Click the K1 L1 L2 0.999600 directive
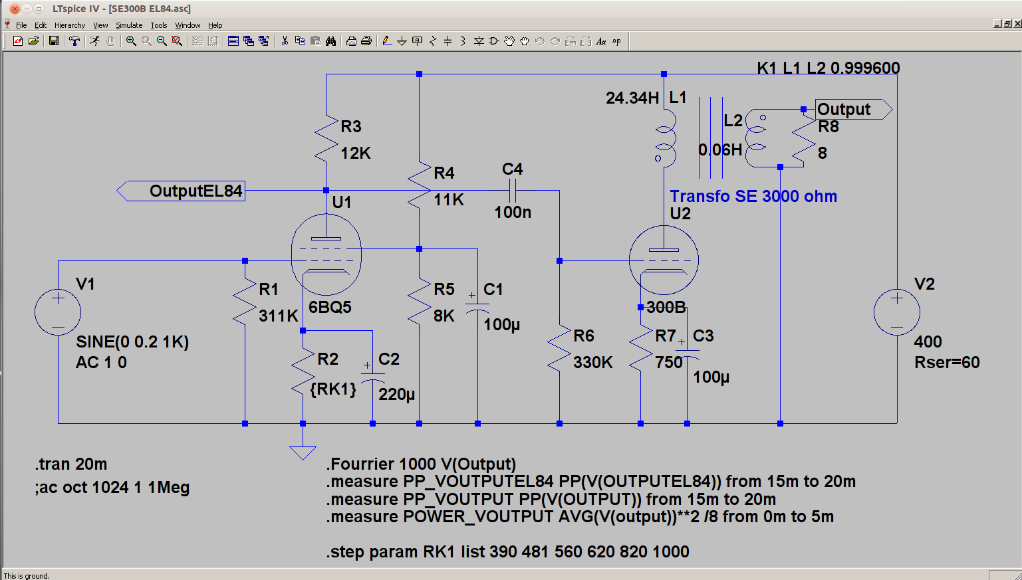1022x580 pixels. click(829, 68)
